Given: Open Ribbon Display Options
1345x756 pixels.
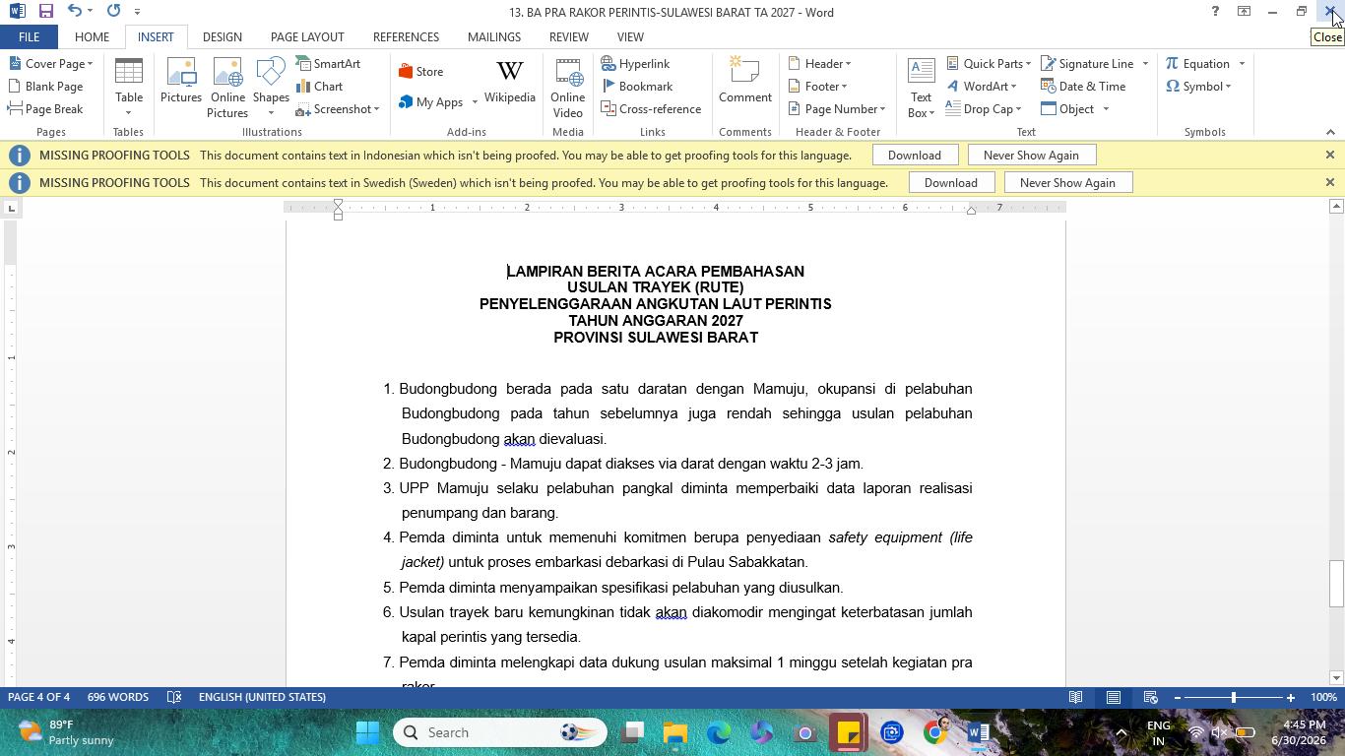Looking at the screenshot, I should point(1244,12).
